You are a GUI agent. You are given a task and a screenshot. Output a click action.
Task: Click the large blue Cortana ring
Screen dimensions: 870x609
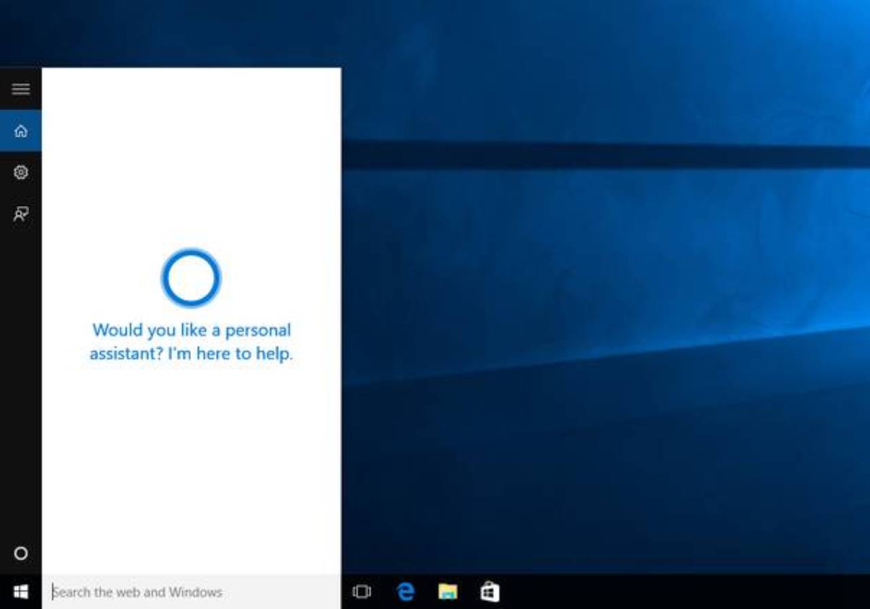pos(191,278)
